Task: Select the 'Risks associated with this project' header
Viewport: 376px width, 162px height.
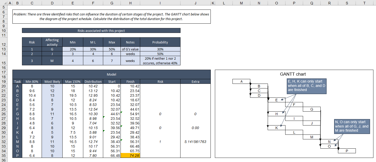Action: coord(101,30)
